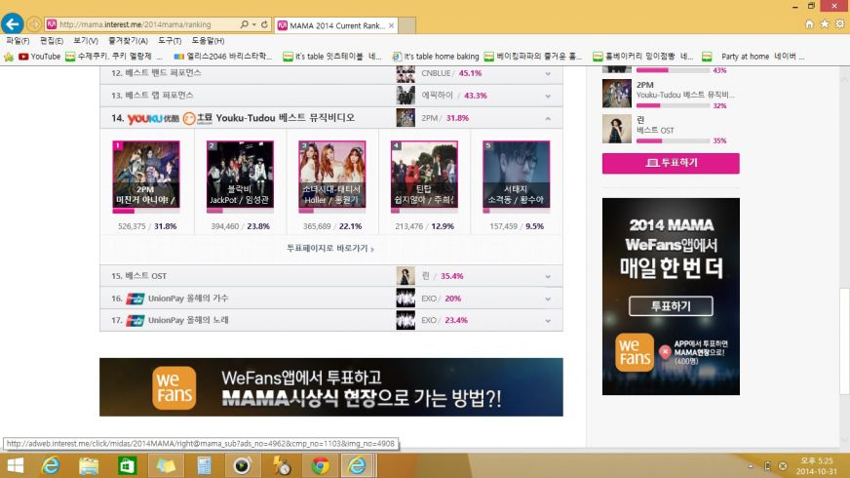Image resolution: width=850 pixels, height=478 pixels.
Task: Open the 도움말(H) menu
Action: coord(208,41)
